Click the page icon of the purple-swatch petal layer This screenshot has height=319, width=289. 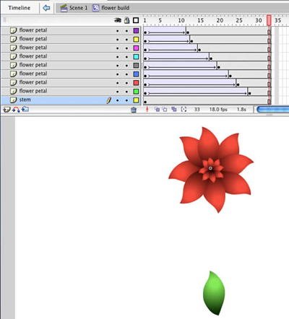click(14, 30)
